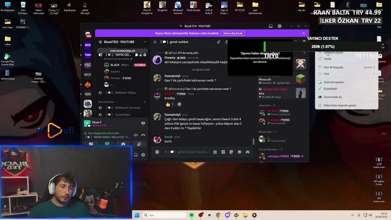Dismiss the streamer mode banner
The width and height of the screenshot is (391, 220).
coord(303,33)
